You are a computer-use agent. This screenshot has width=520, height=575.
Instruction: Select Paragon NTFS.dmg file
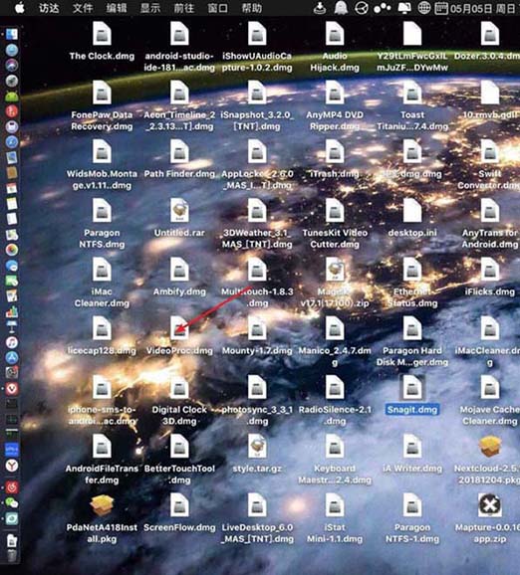tap(102, 210)
